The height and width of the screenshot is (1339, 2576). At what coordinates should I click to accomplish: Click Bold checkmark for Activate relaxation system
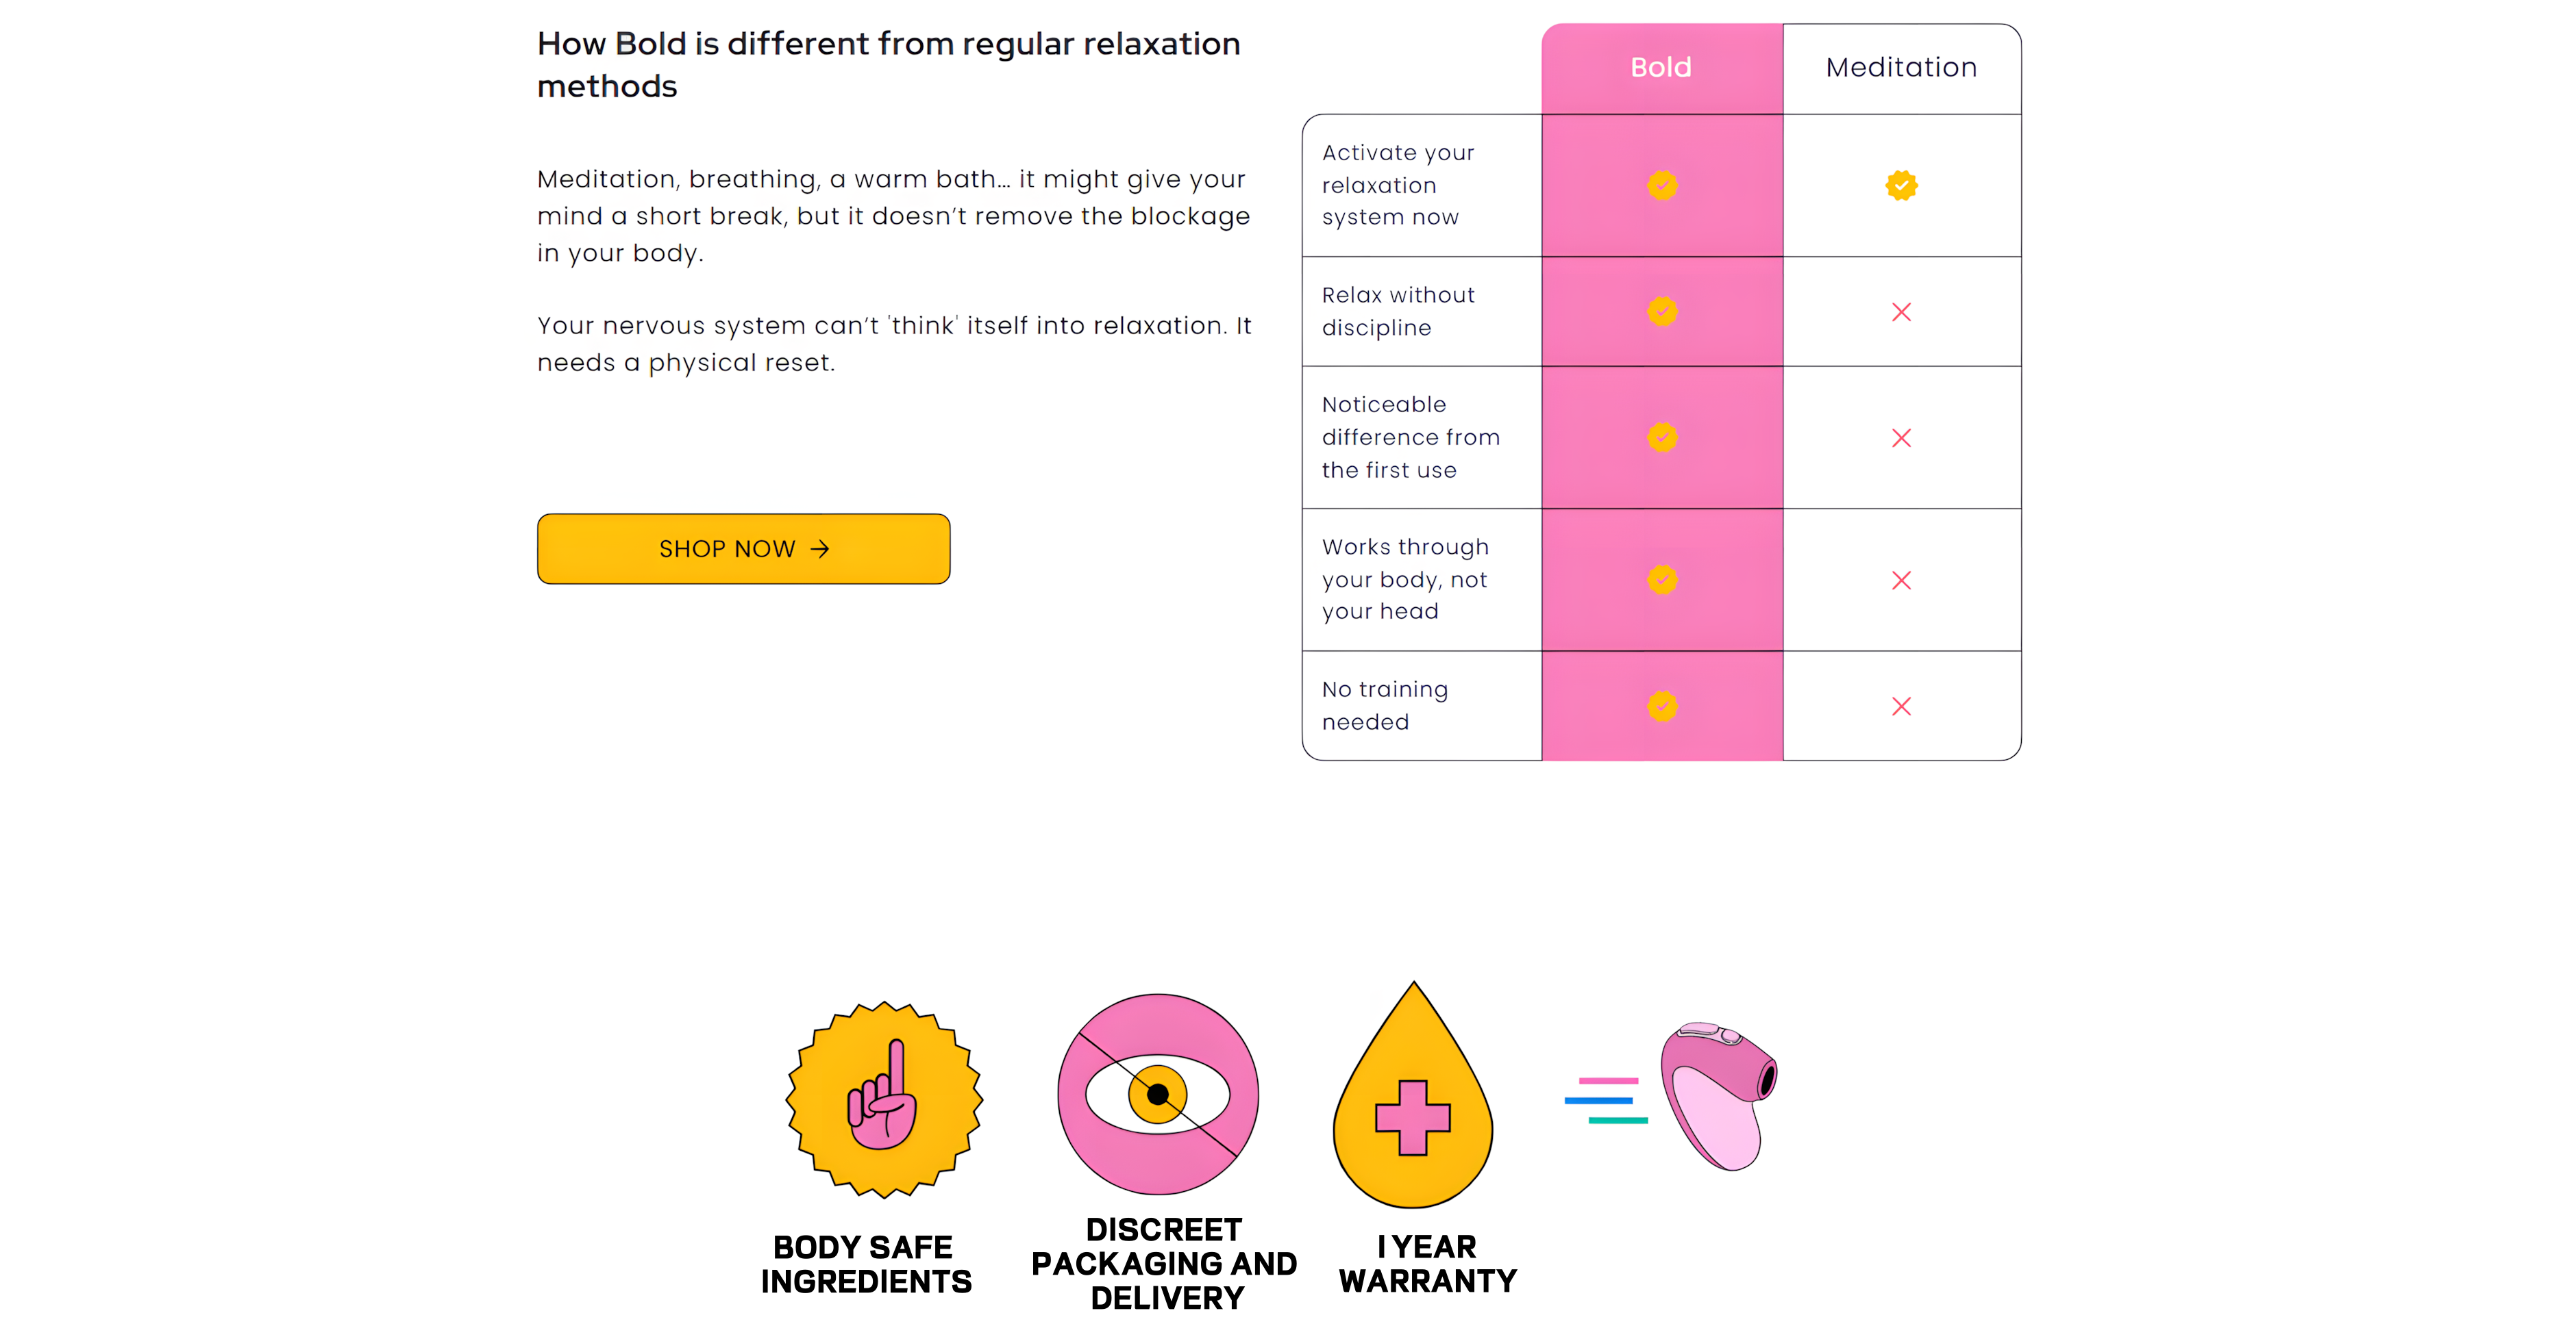tap(1662, 185)
